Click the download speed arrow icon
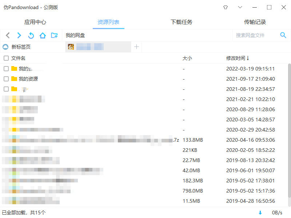 pyautogui.click(x=260, y=213)
